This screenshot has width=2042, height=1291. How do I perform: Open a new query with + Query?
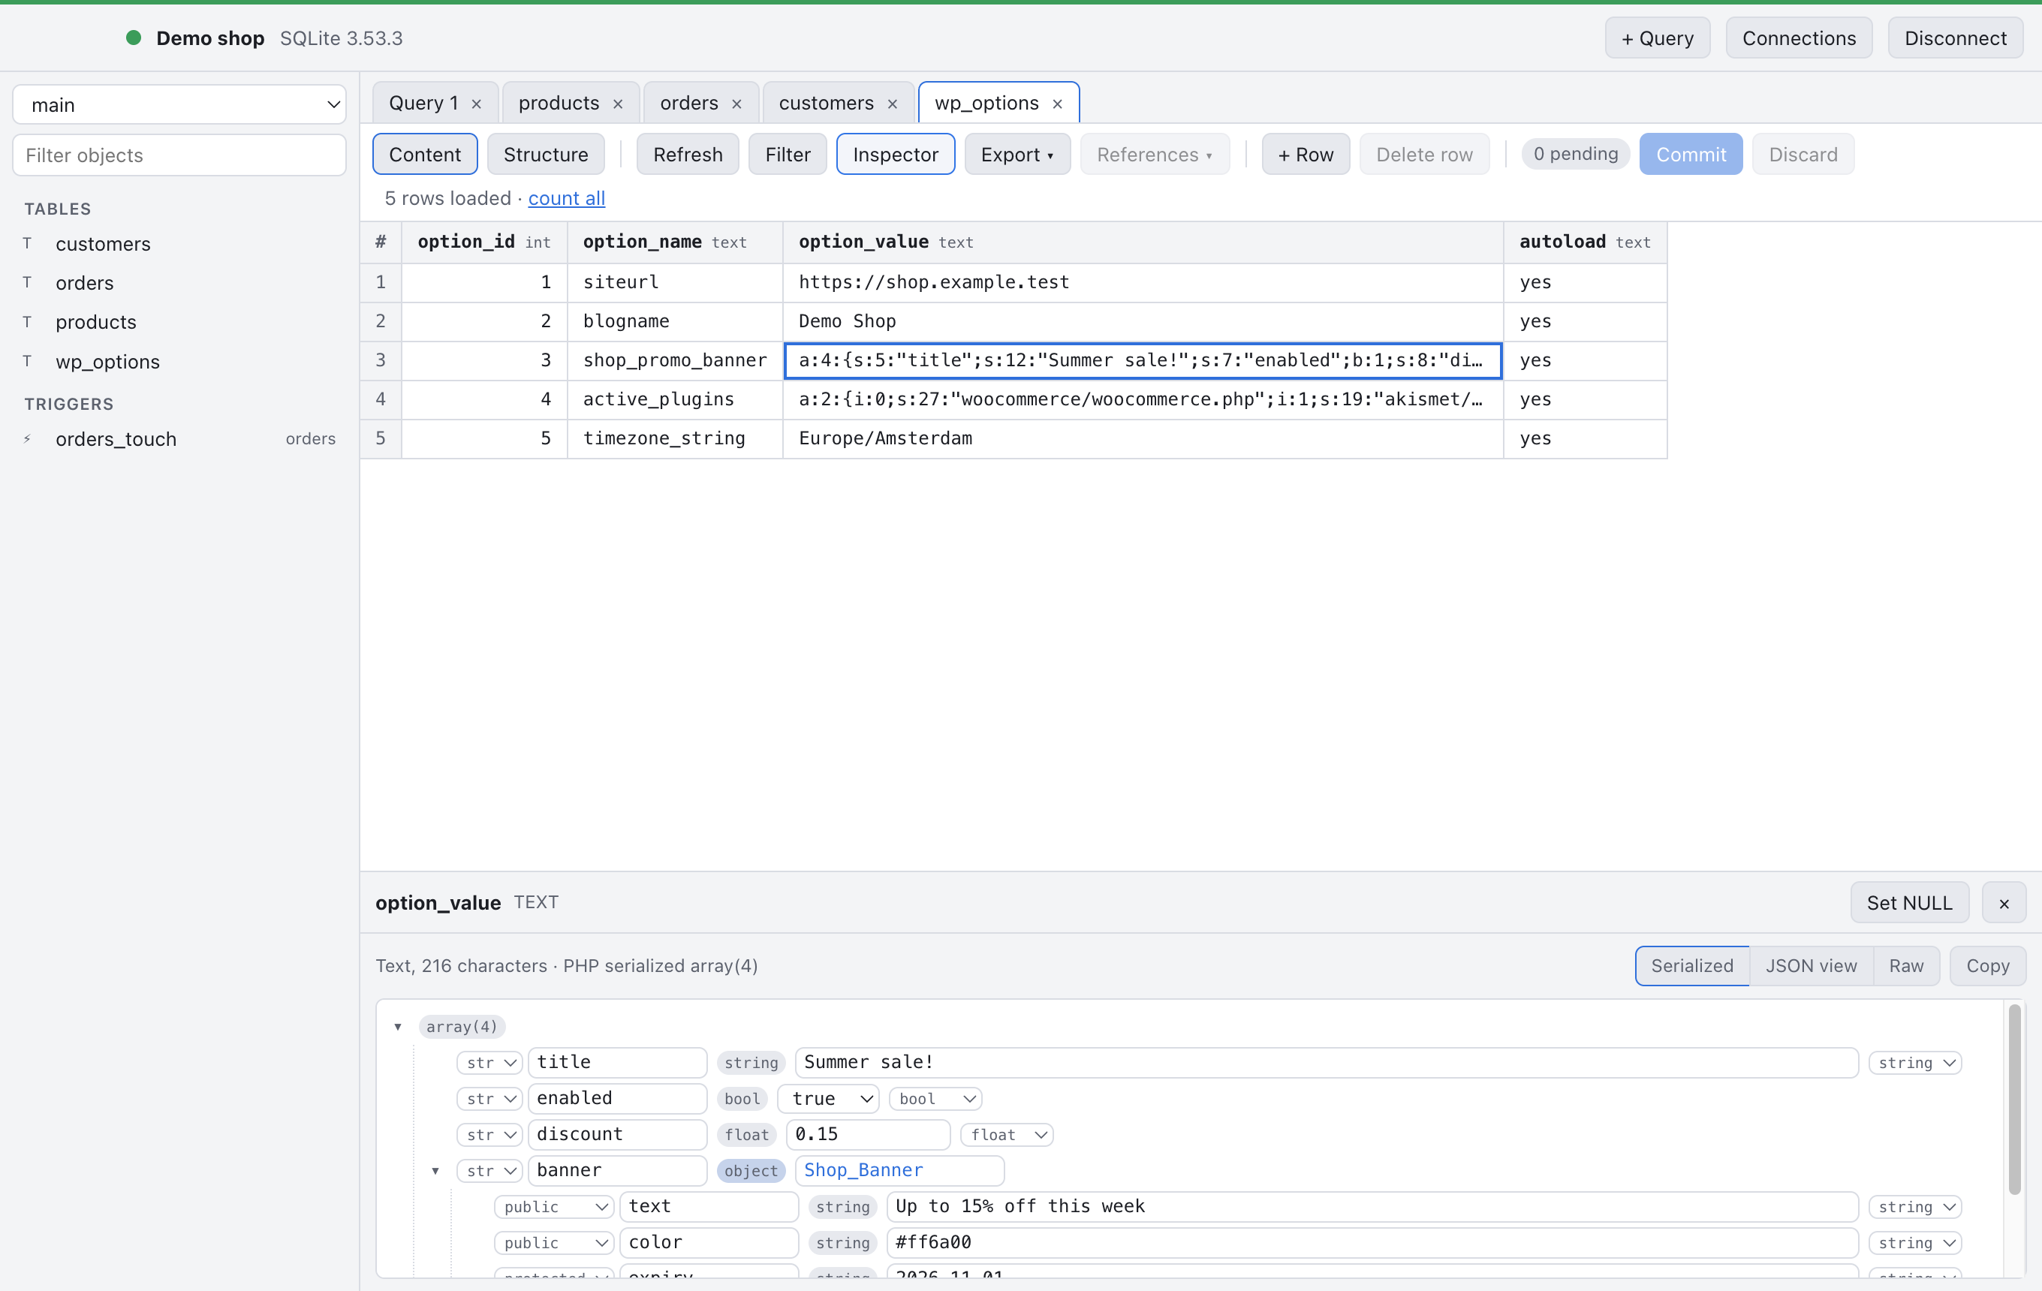(x=1658, y=38)
